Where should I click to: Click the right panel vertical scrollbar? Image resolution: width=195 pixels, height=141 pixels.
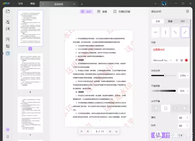coord(190,66)
